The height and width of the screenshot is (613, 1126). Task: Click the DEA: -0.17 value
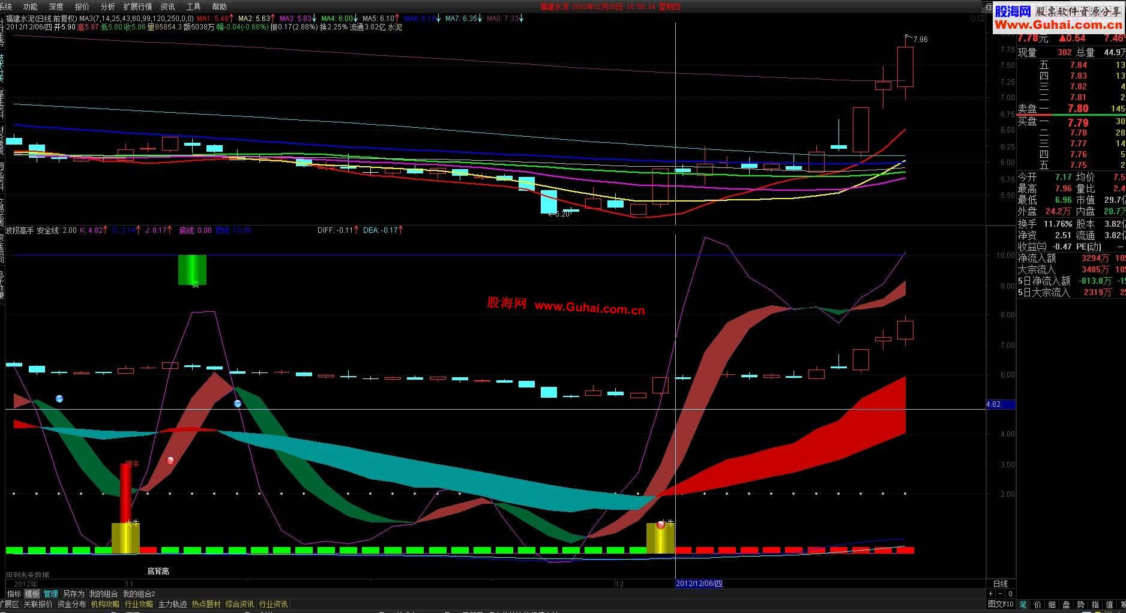point(382,230)
